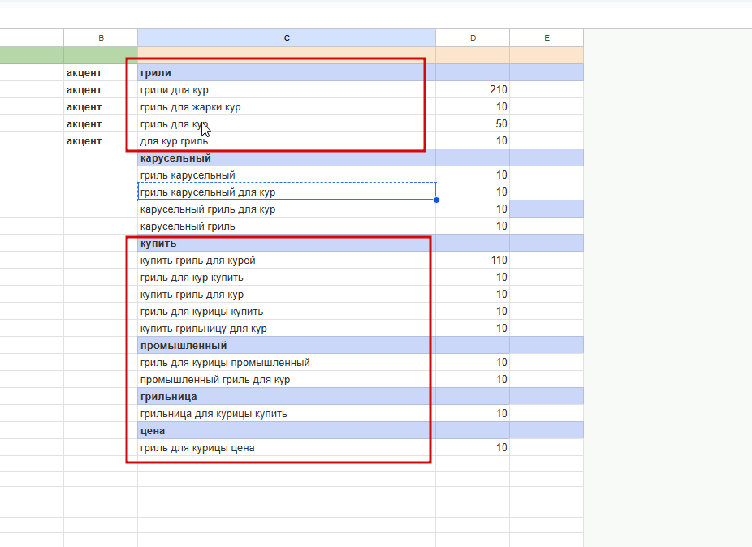The height and width of the screenshot is (547, 752).
Task: Select cell 'гриль для жарки кур'
Action: [x=287, y=107]
